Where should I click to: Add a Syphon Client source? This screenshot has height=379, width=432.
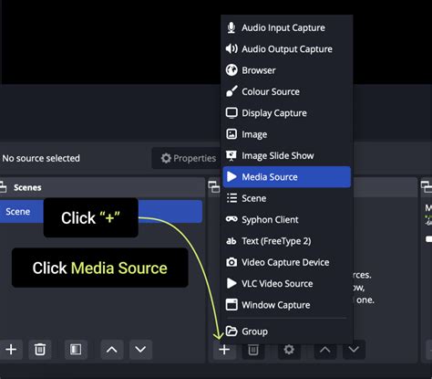(287, 219)
